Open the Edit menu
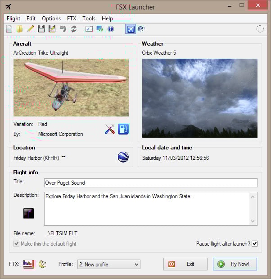Viewport: 271px width, 279px height. 31,19
